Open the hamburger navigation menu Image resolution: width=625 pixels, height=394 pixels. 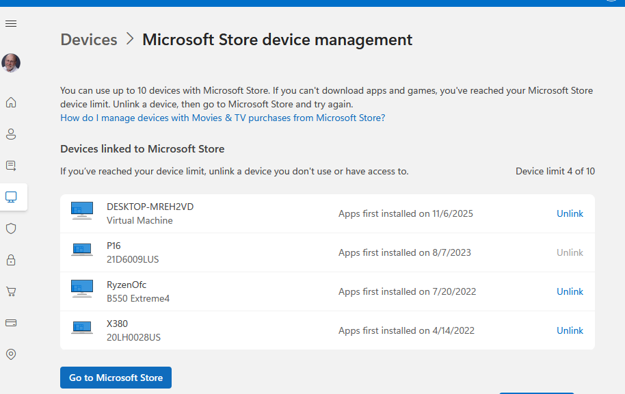click(11, 24)
